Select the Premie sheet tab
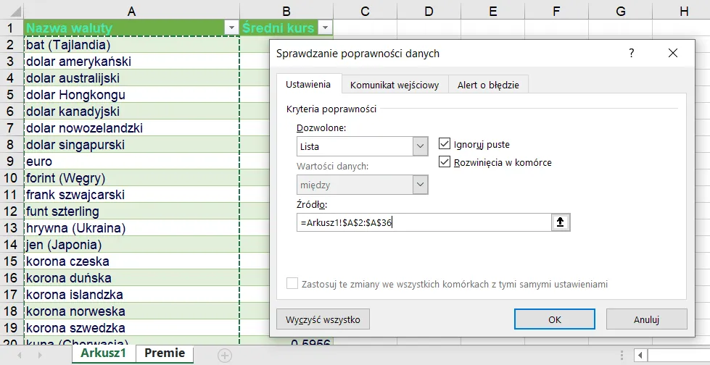The width and height of the screenshot is (710, 365). pos(165,353)
